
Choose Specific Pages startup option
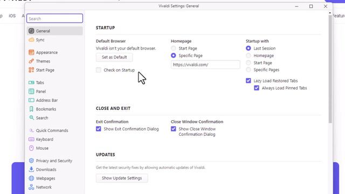click(x=249, y=70)
